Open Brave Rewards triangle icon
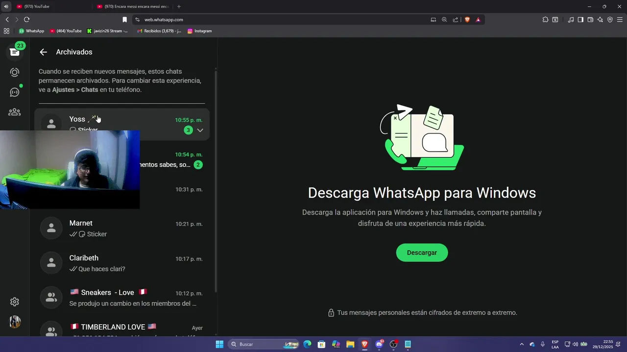This screenshot has width=627, height=352. pos(478,20)
